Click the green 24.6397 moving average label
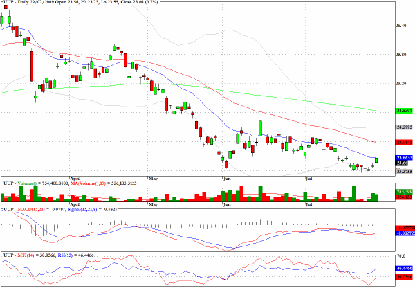The image size is (415, 288). tap(404, 111)
